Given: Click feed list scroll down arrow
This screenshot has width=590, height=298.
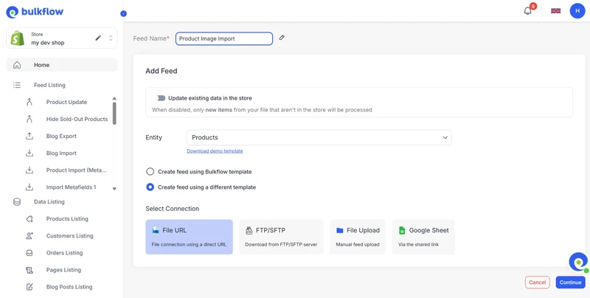Looking at the screenshot, I should click(114, 189).
